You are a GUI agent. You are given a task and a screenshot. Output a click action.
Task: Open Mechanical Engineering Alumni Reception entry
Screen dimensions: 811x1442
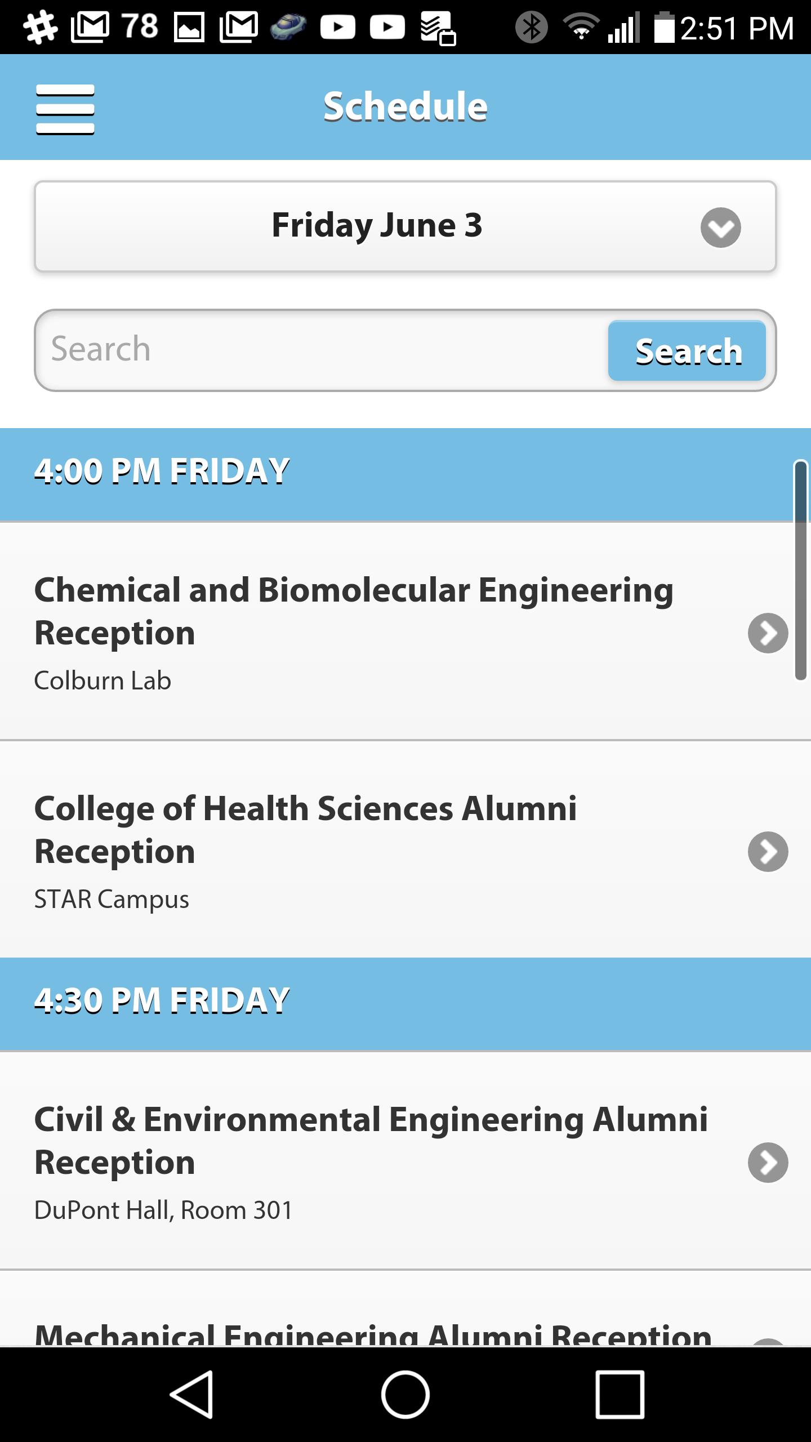click(405, 1309)
